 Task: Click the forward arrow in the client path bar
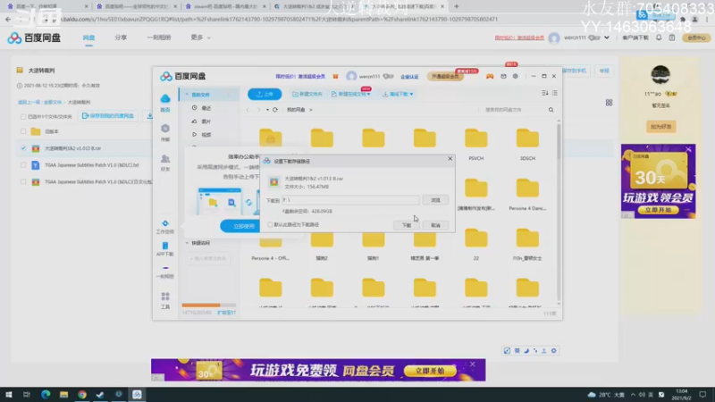pyautogui.click(x=258, y=110)
